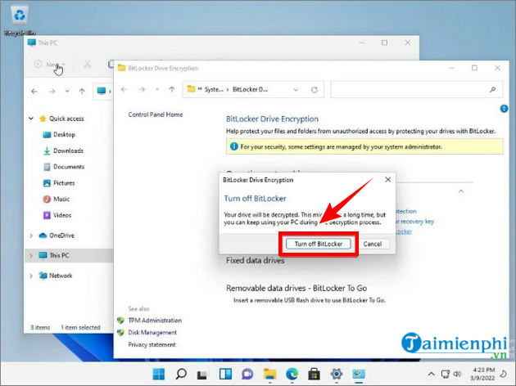The image size is (516, 386).
Task: Expand the OneDrive tree node
Action: pyautogui.click(x=31, y=236)
